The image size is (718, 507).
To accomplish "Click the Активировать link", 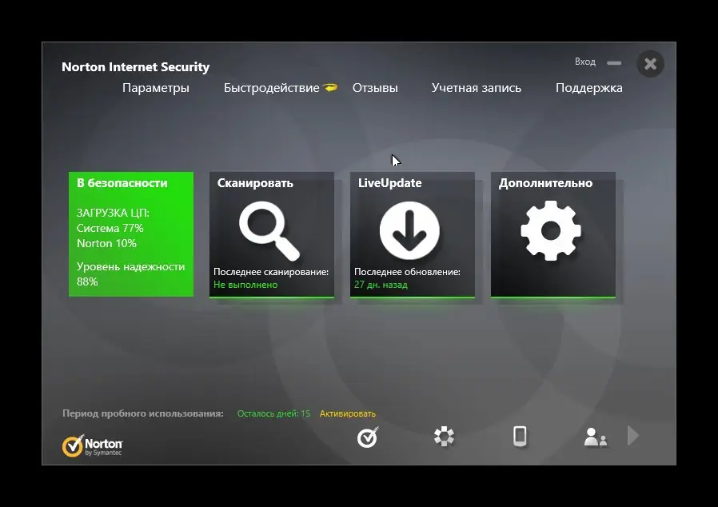I will pyautogui.click(x=348, y=413).
